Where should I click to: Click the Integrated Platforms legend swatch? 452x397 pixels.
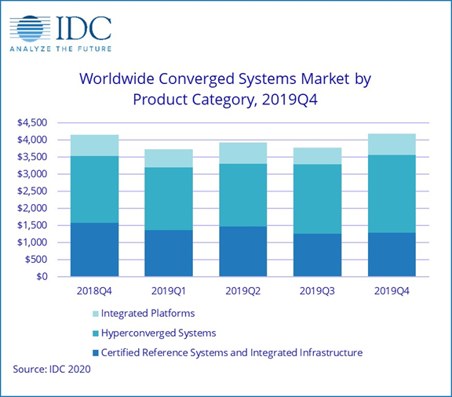point(96,314)
